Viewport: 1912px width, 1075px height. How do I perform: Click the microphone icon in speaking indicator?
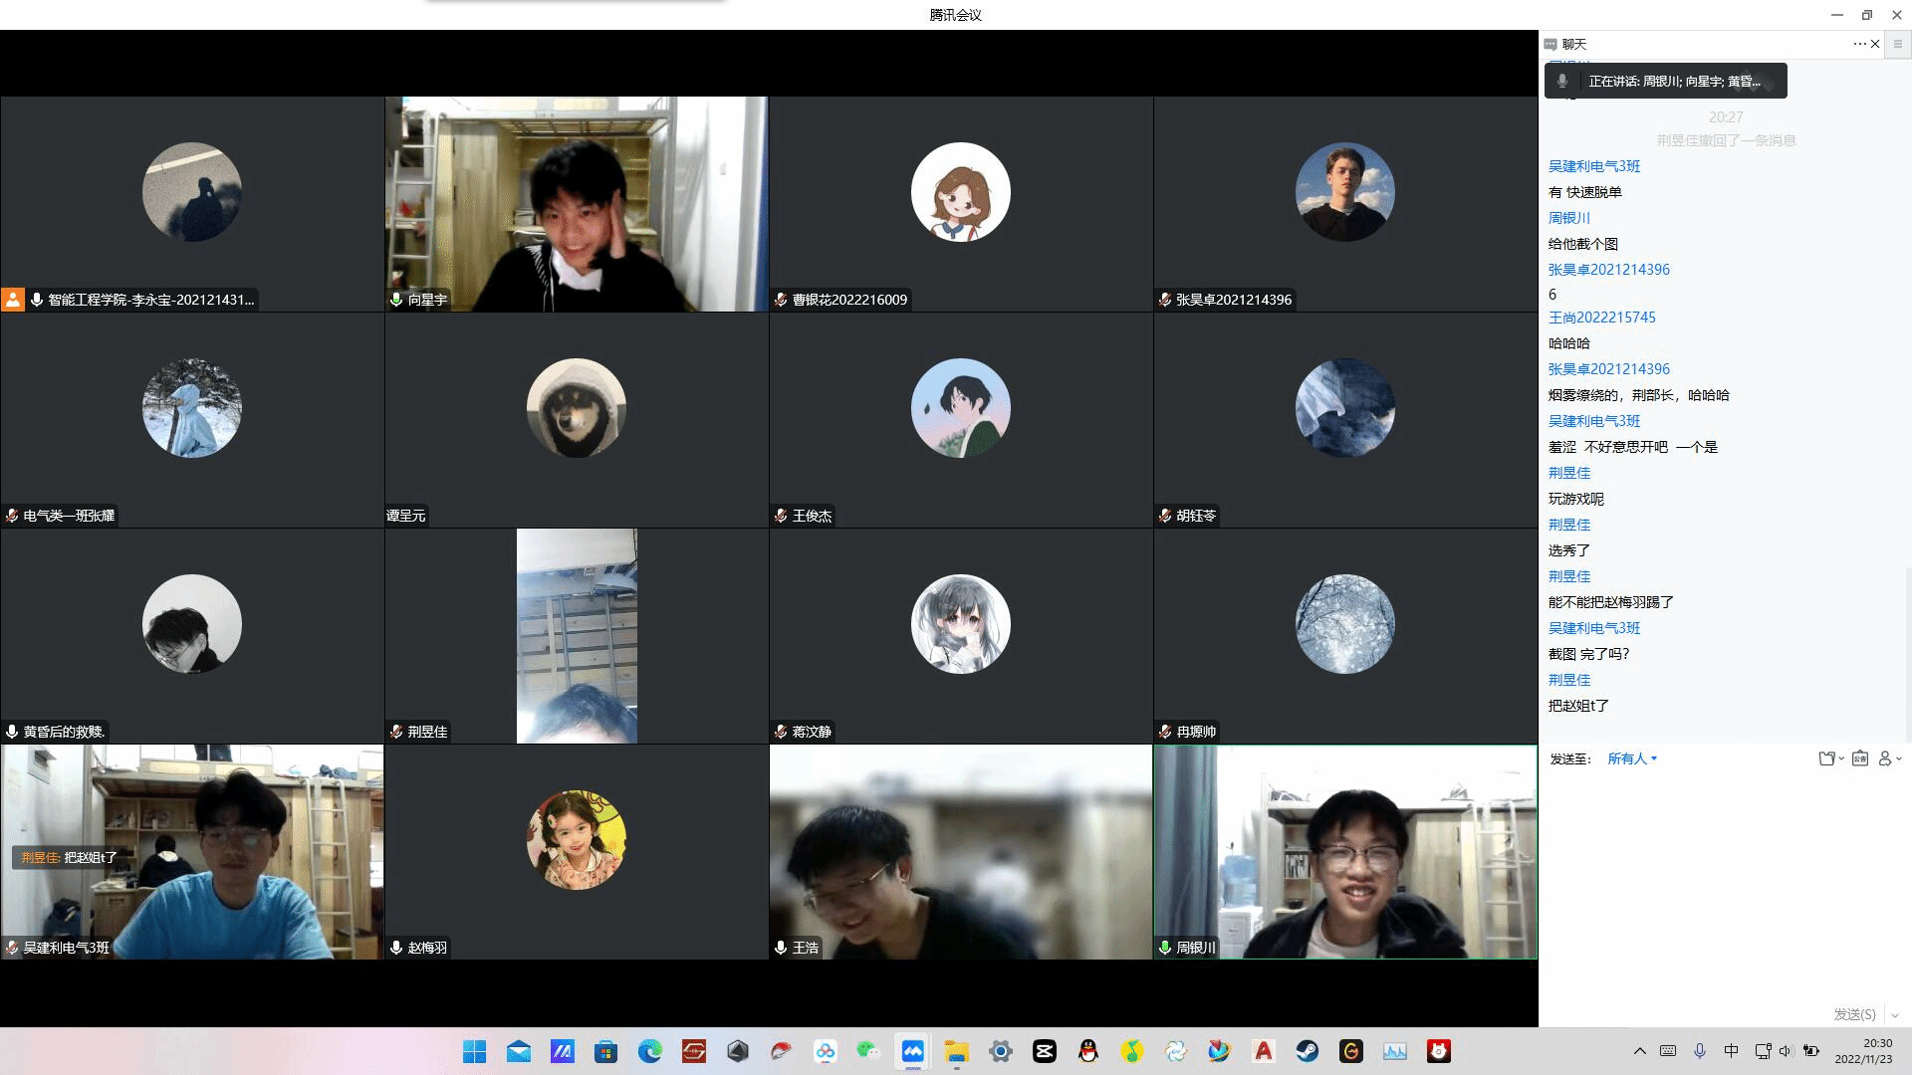(x=1562, y=81)
